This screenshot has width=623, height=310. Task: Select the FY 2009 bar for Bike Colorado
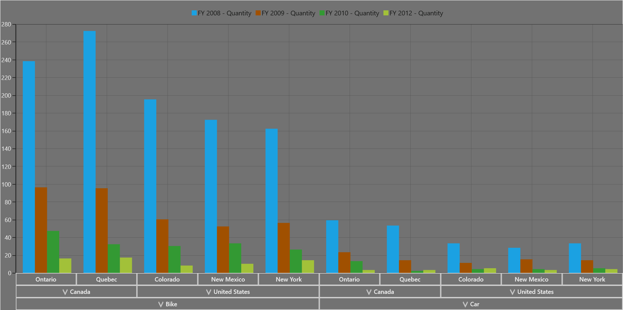point(162,246)
